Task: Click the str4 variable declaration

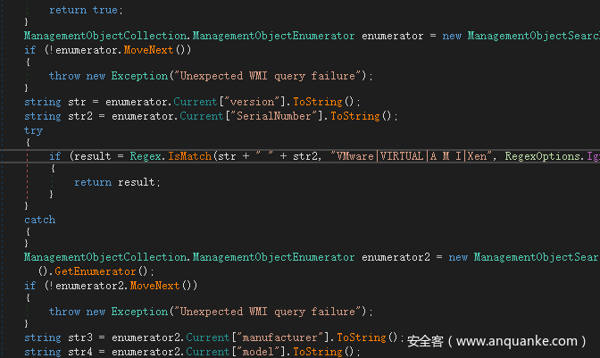Action: (77, 352)
